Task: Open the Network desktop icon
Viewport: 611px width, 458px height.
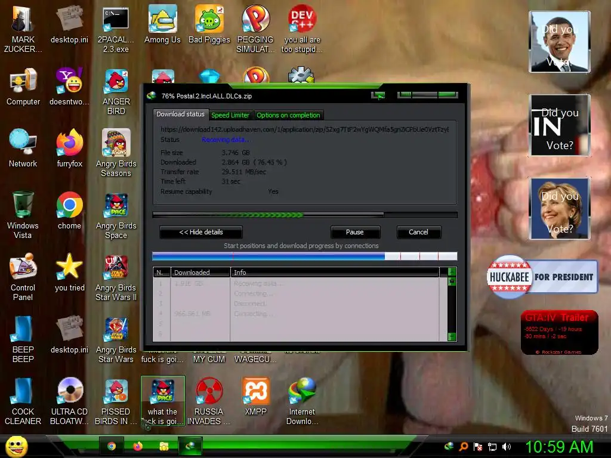Action: pos(23,148)
